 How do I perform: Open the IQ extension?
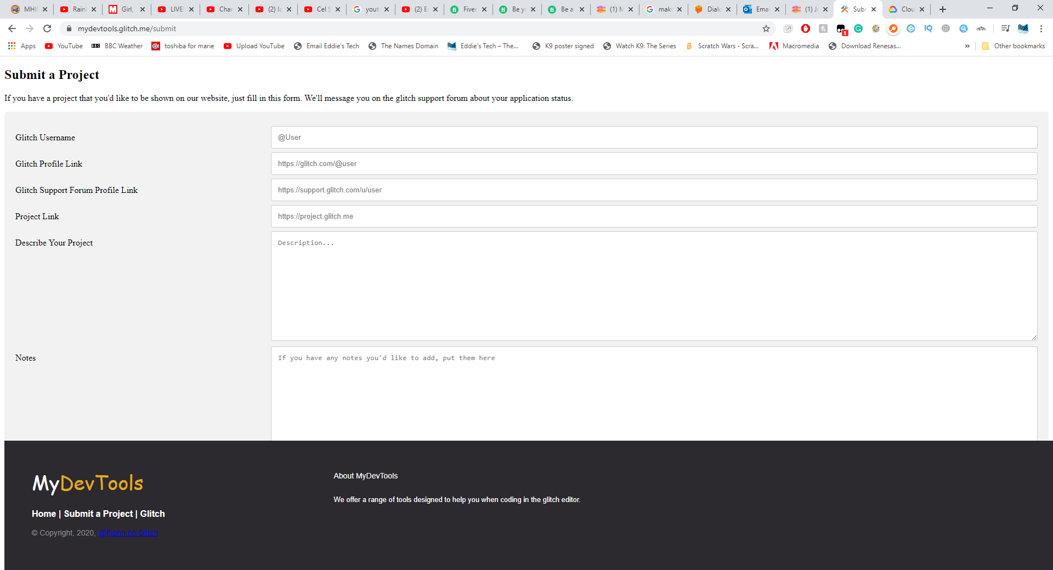[929, 29]
